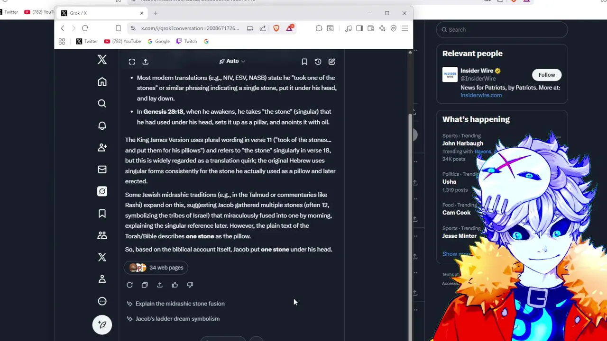Viewport: 607px width, 341px height.
Task: Toggle the browser sidebar panel
Action: [359, 28]
